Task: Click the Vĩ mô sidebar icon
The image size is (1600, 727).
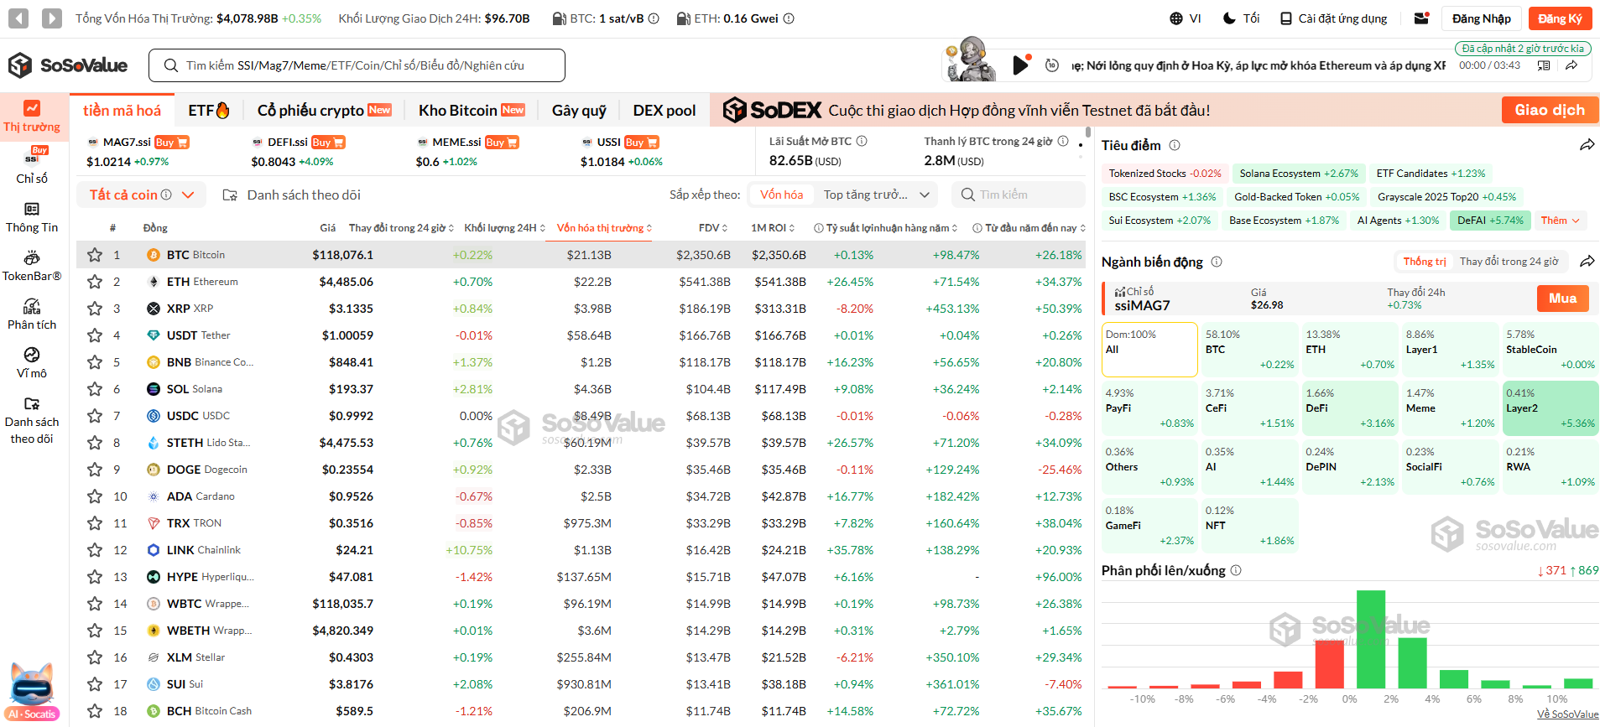Action: (32, 356)
